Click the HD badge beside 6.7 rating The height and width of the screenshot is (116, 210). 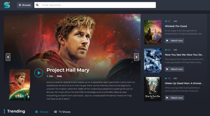click(x=175, y=21)
